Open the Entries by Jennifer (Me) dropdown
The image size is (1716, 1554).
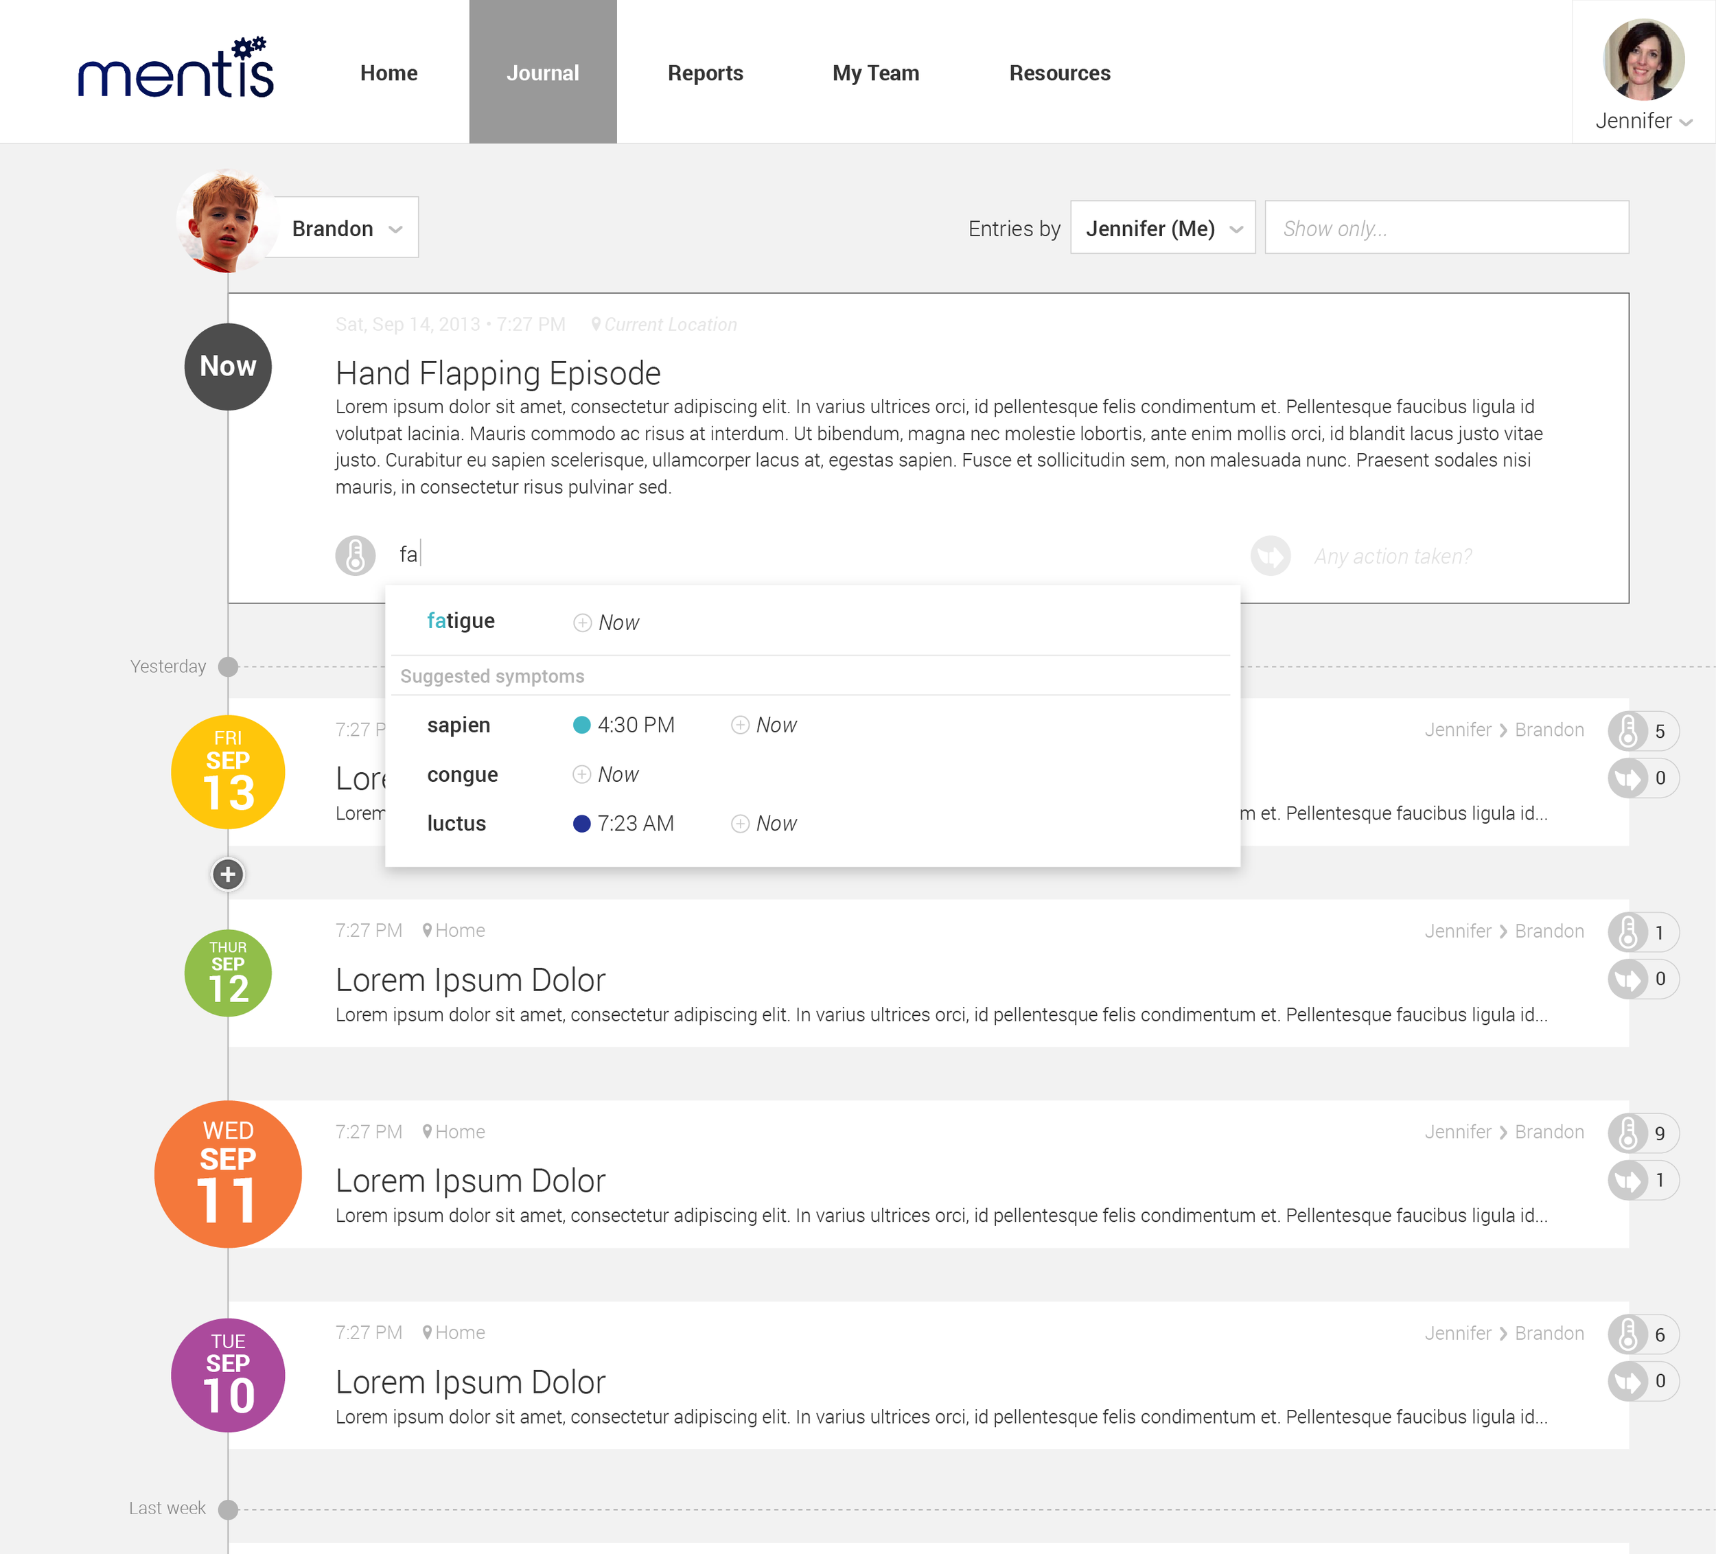pyautogui.click(x=1162, y=228)
